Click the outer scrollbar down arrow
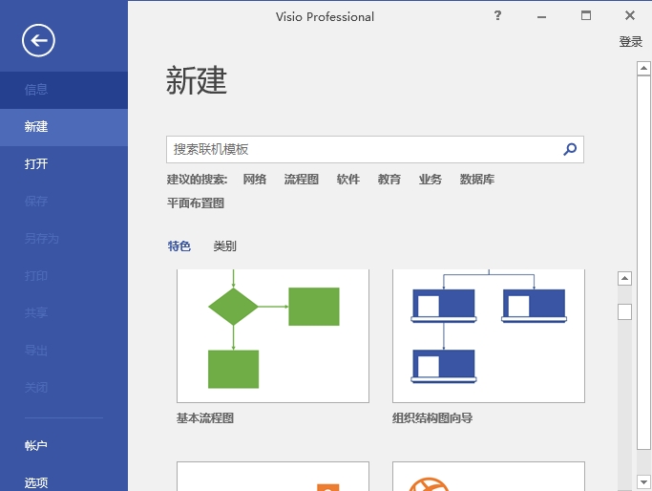 tap(643, 482)
